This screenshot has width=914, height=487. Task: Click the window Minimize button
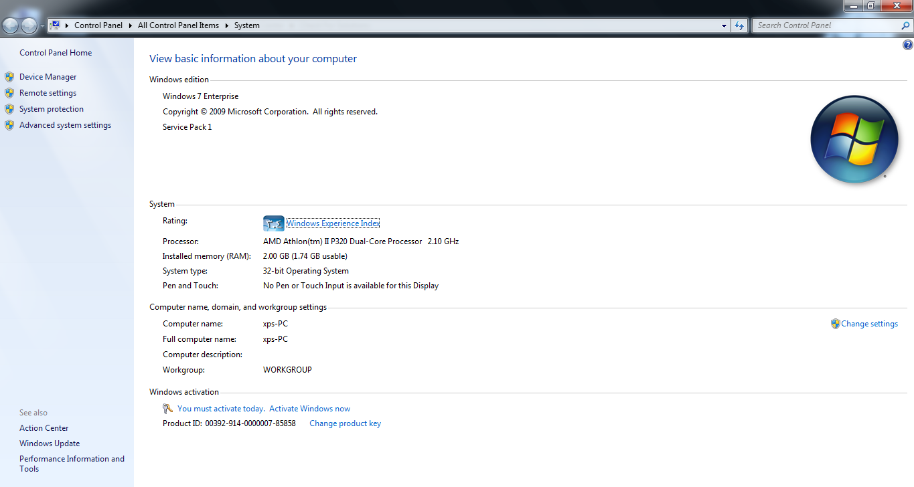click(852, 5)
